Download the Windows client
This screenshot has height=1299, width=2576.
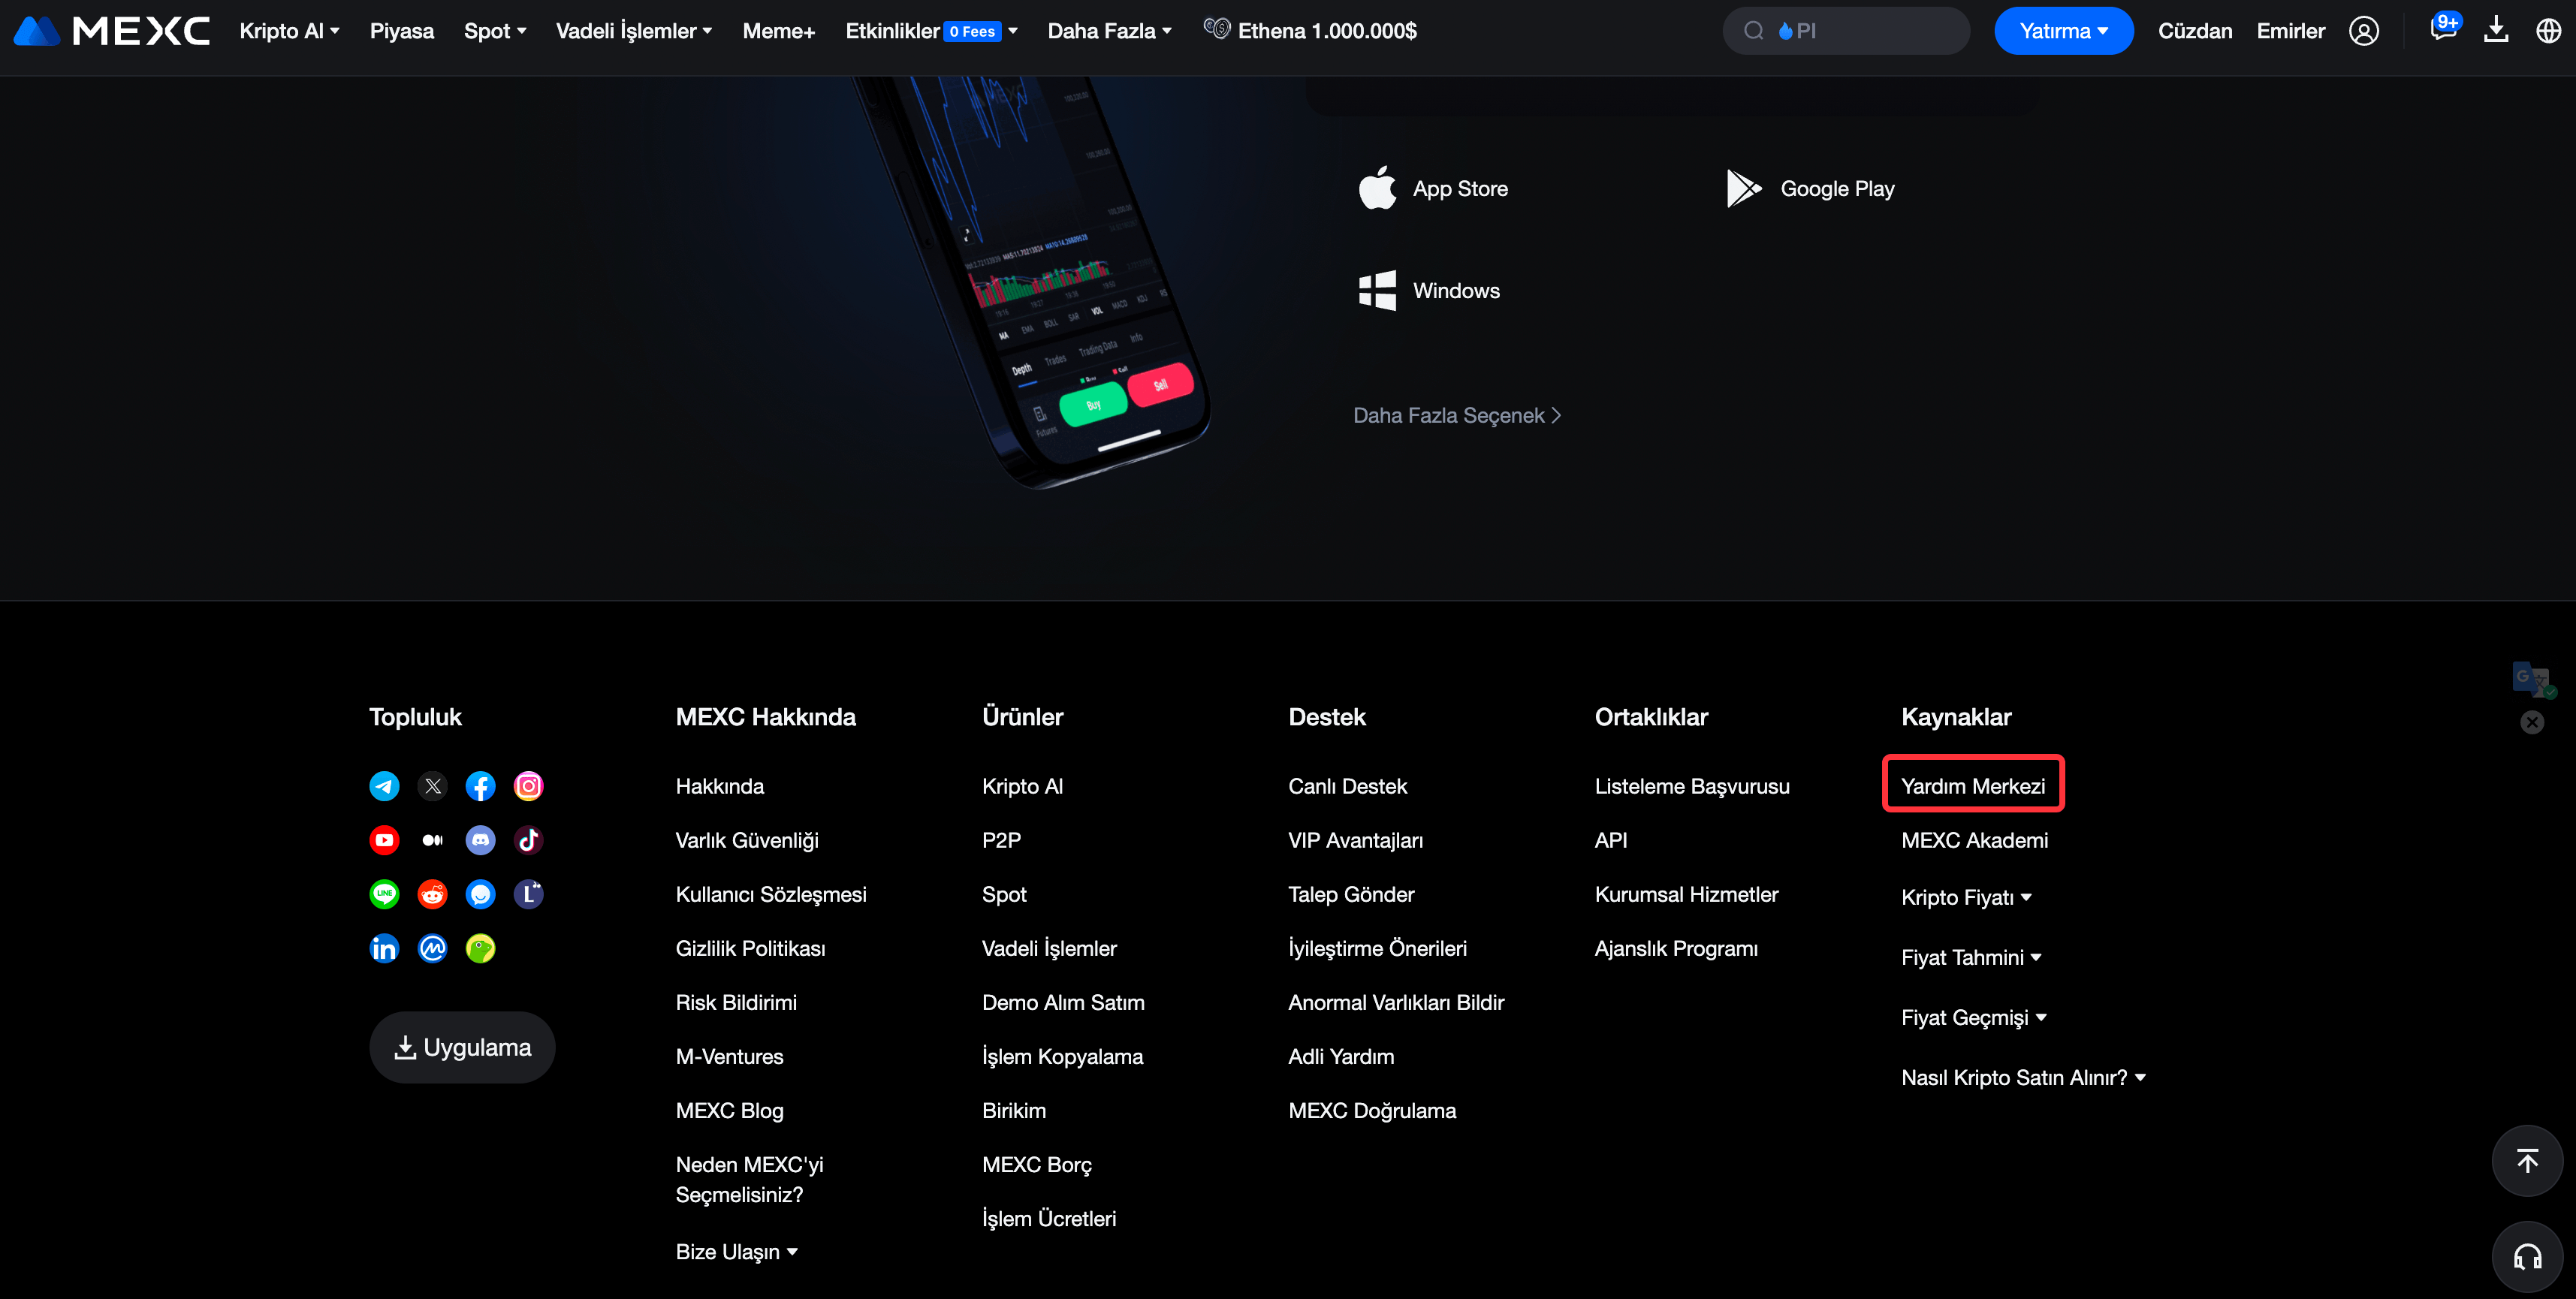point(1429,290)
